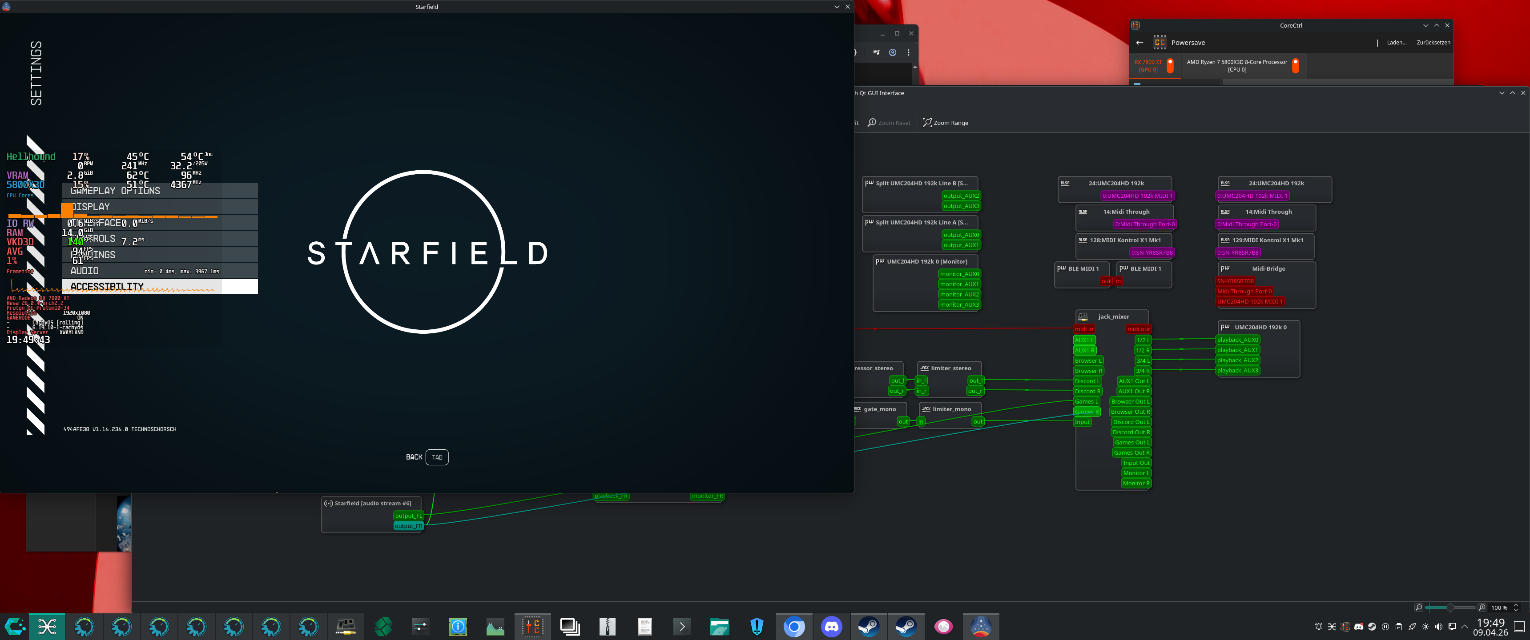Select the jack_mixer node title

(x=1113, y=316)
